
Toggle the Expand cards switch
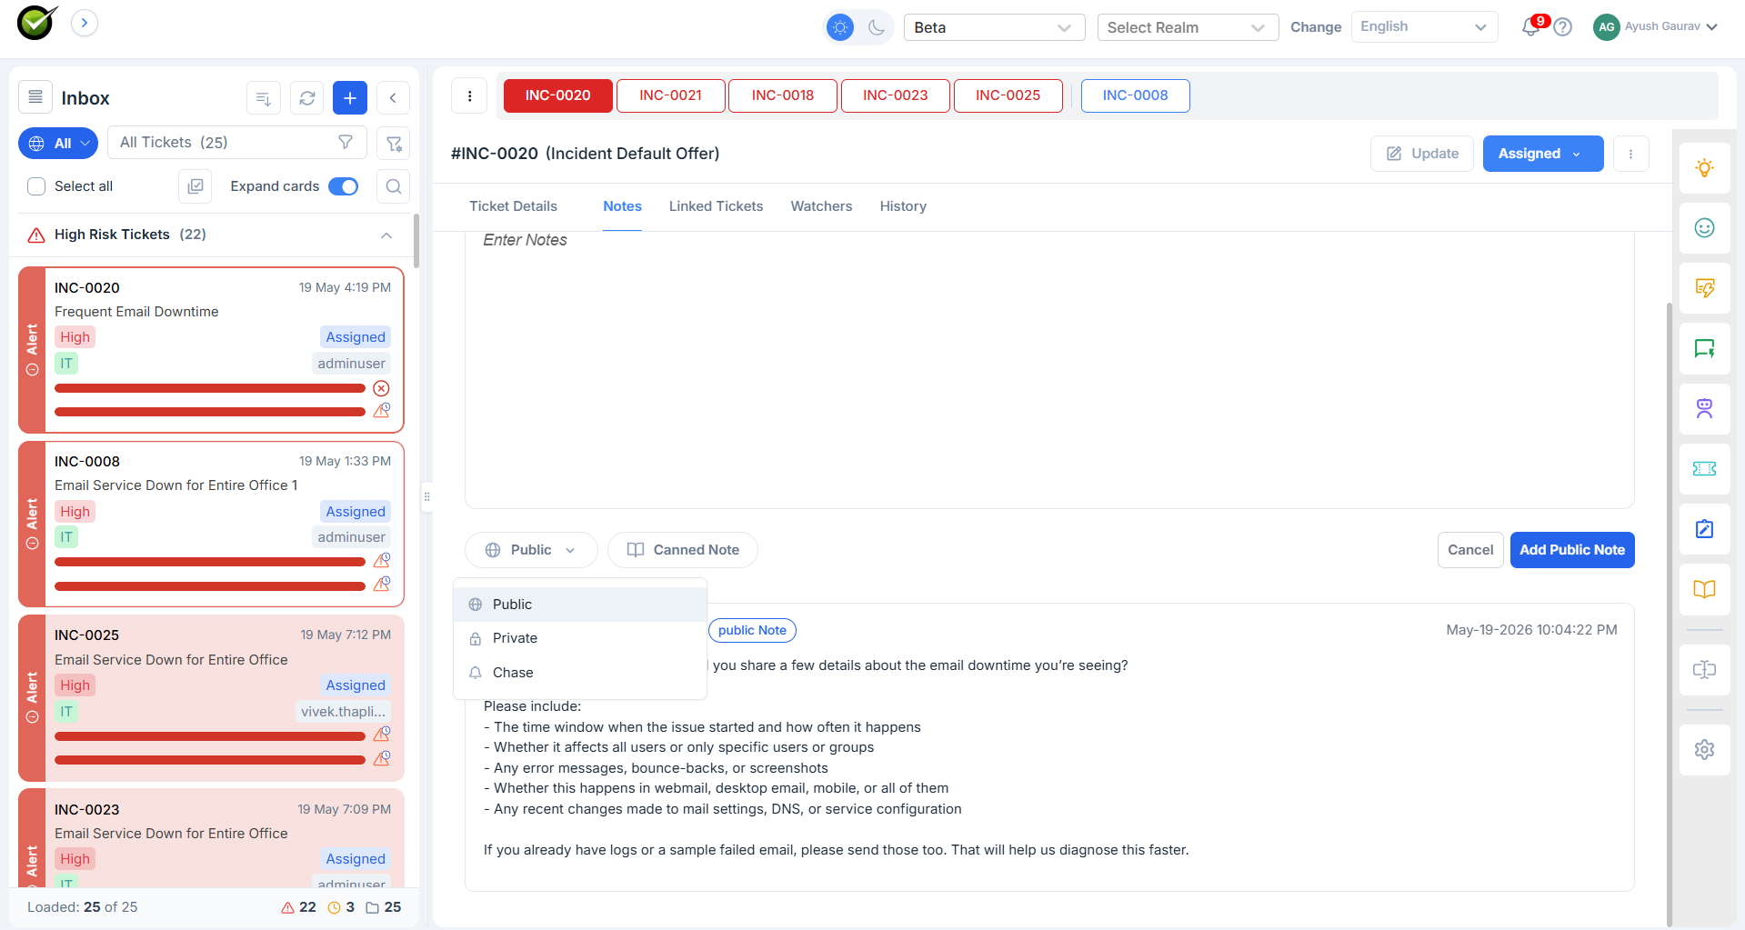click(x=344, y=186)
